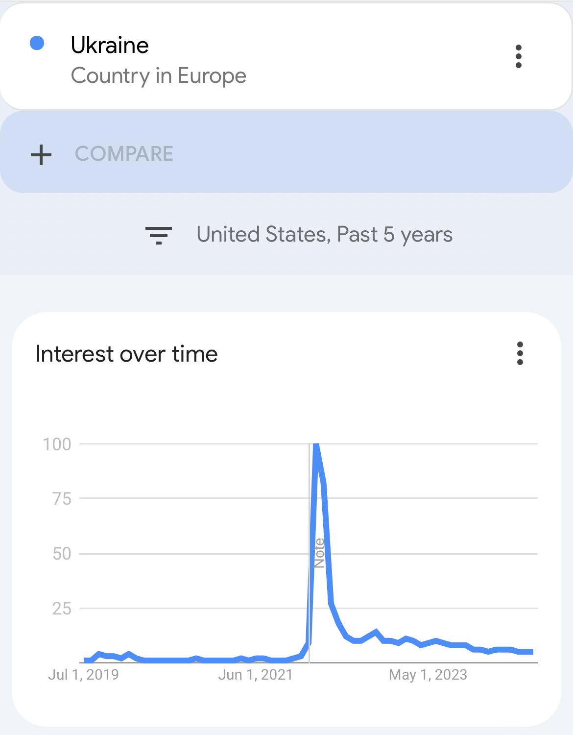Click the peak of the interest line
573x735 pixels.
(316, 445)
